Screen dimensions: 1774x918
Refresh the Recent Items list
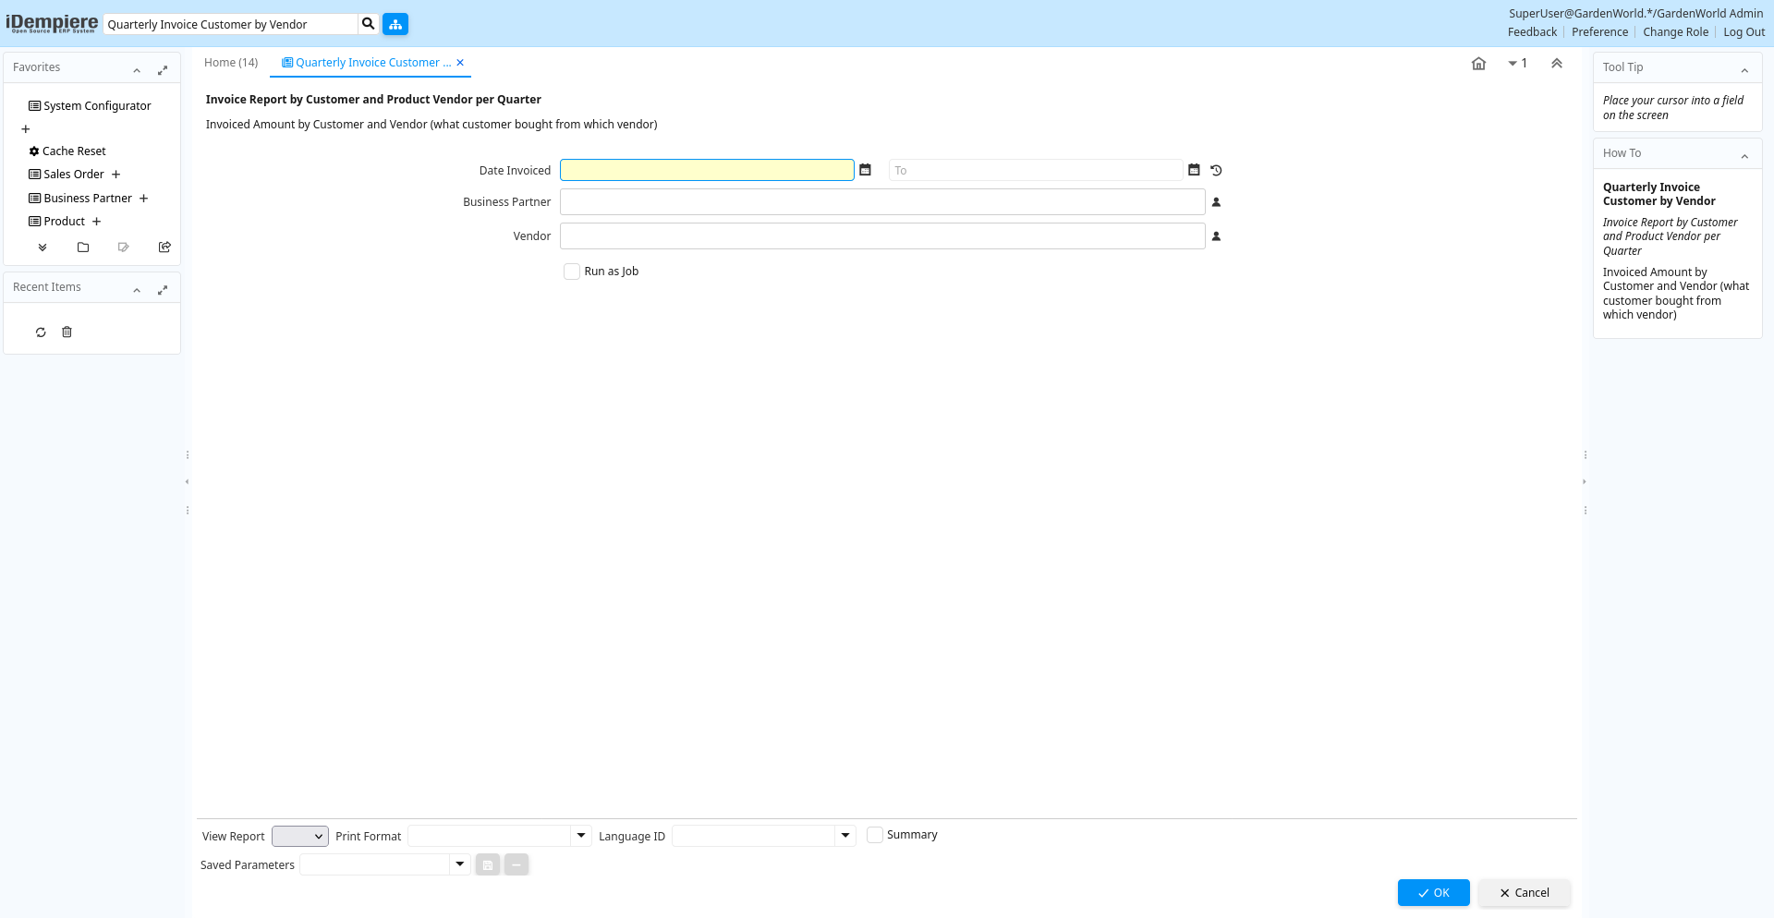point(41,332)
